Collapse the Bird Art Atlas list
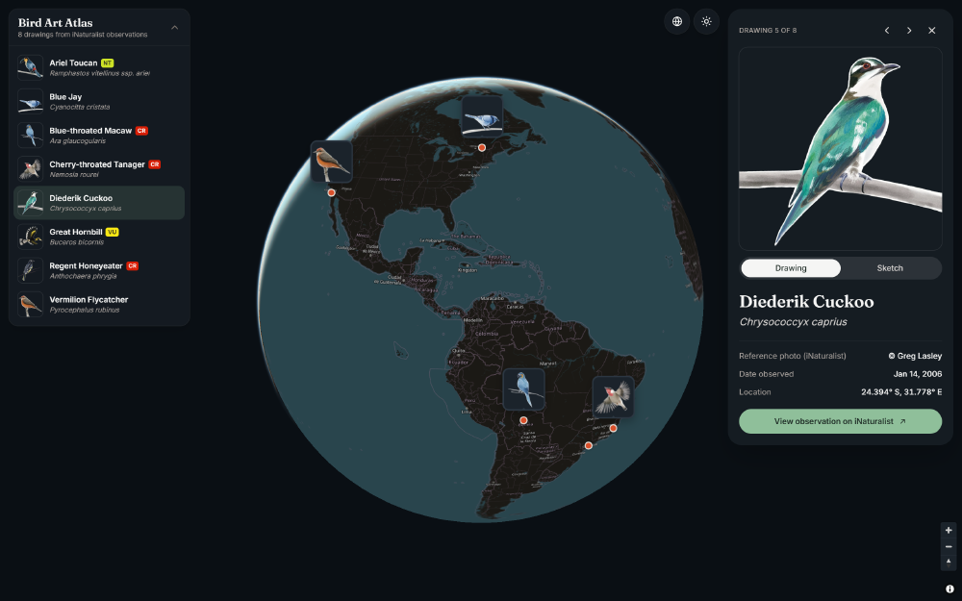Image resolution: width=962 pixels, height=601 pixels. point(175,28)
